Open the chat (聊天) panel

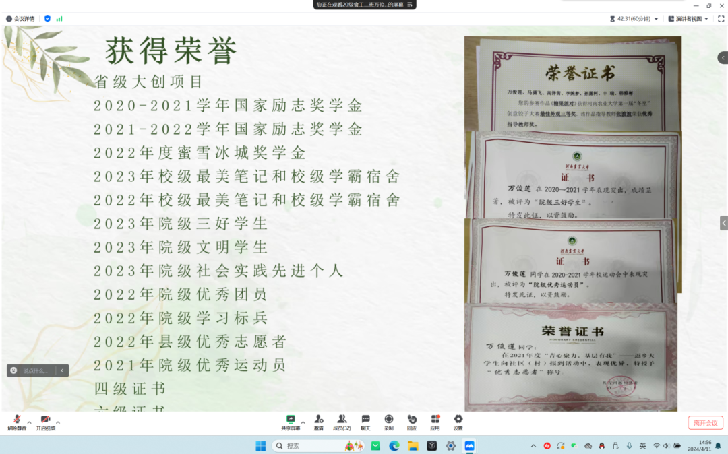coord(365,420)
